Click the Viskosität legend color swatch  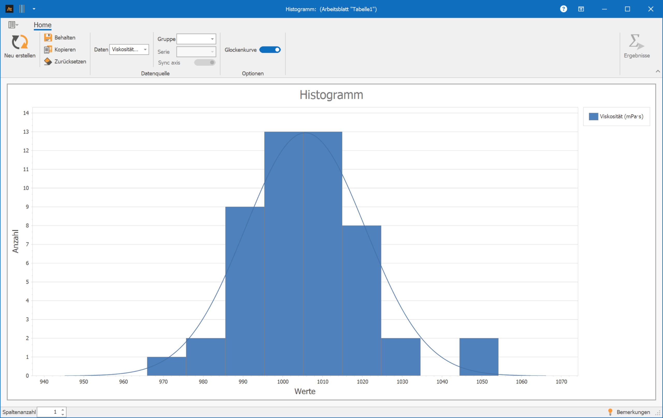(593, 116)
